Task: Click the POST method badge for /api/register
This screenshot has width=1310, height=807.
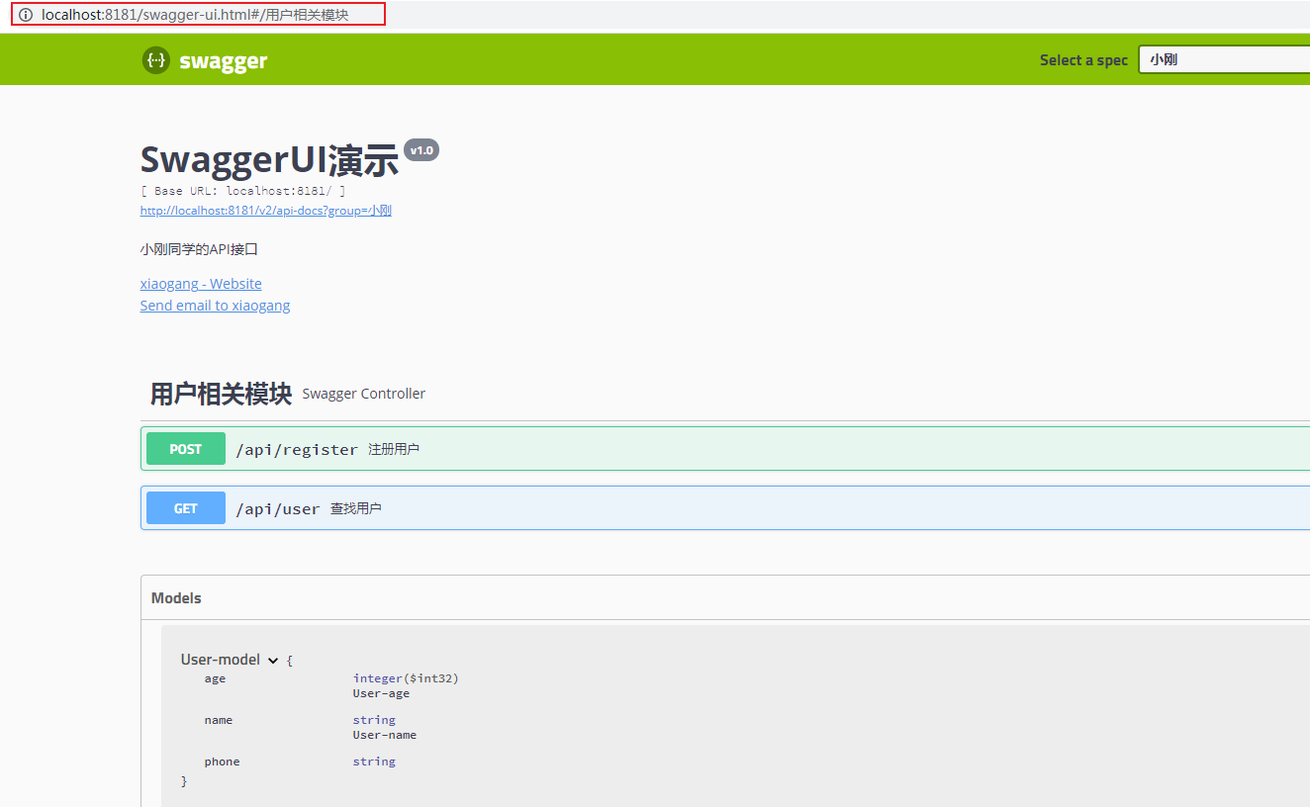Action: pyautogui.click(x=186, y=449)
